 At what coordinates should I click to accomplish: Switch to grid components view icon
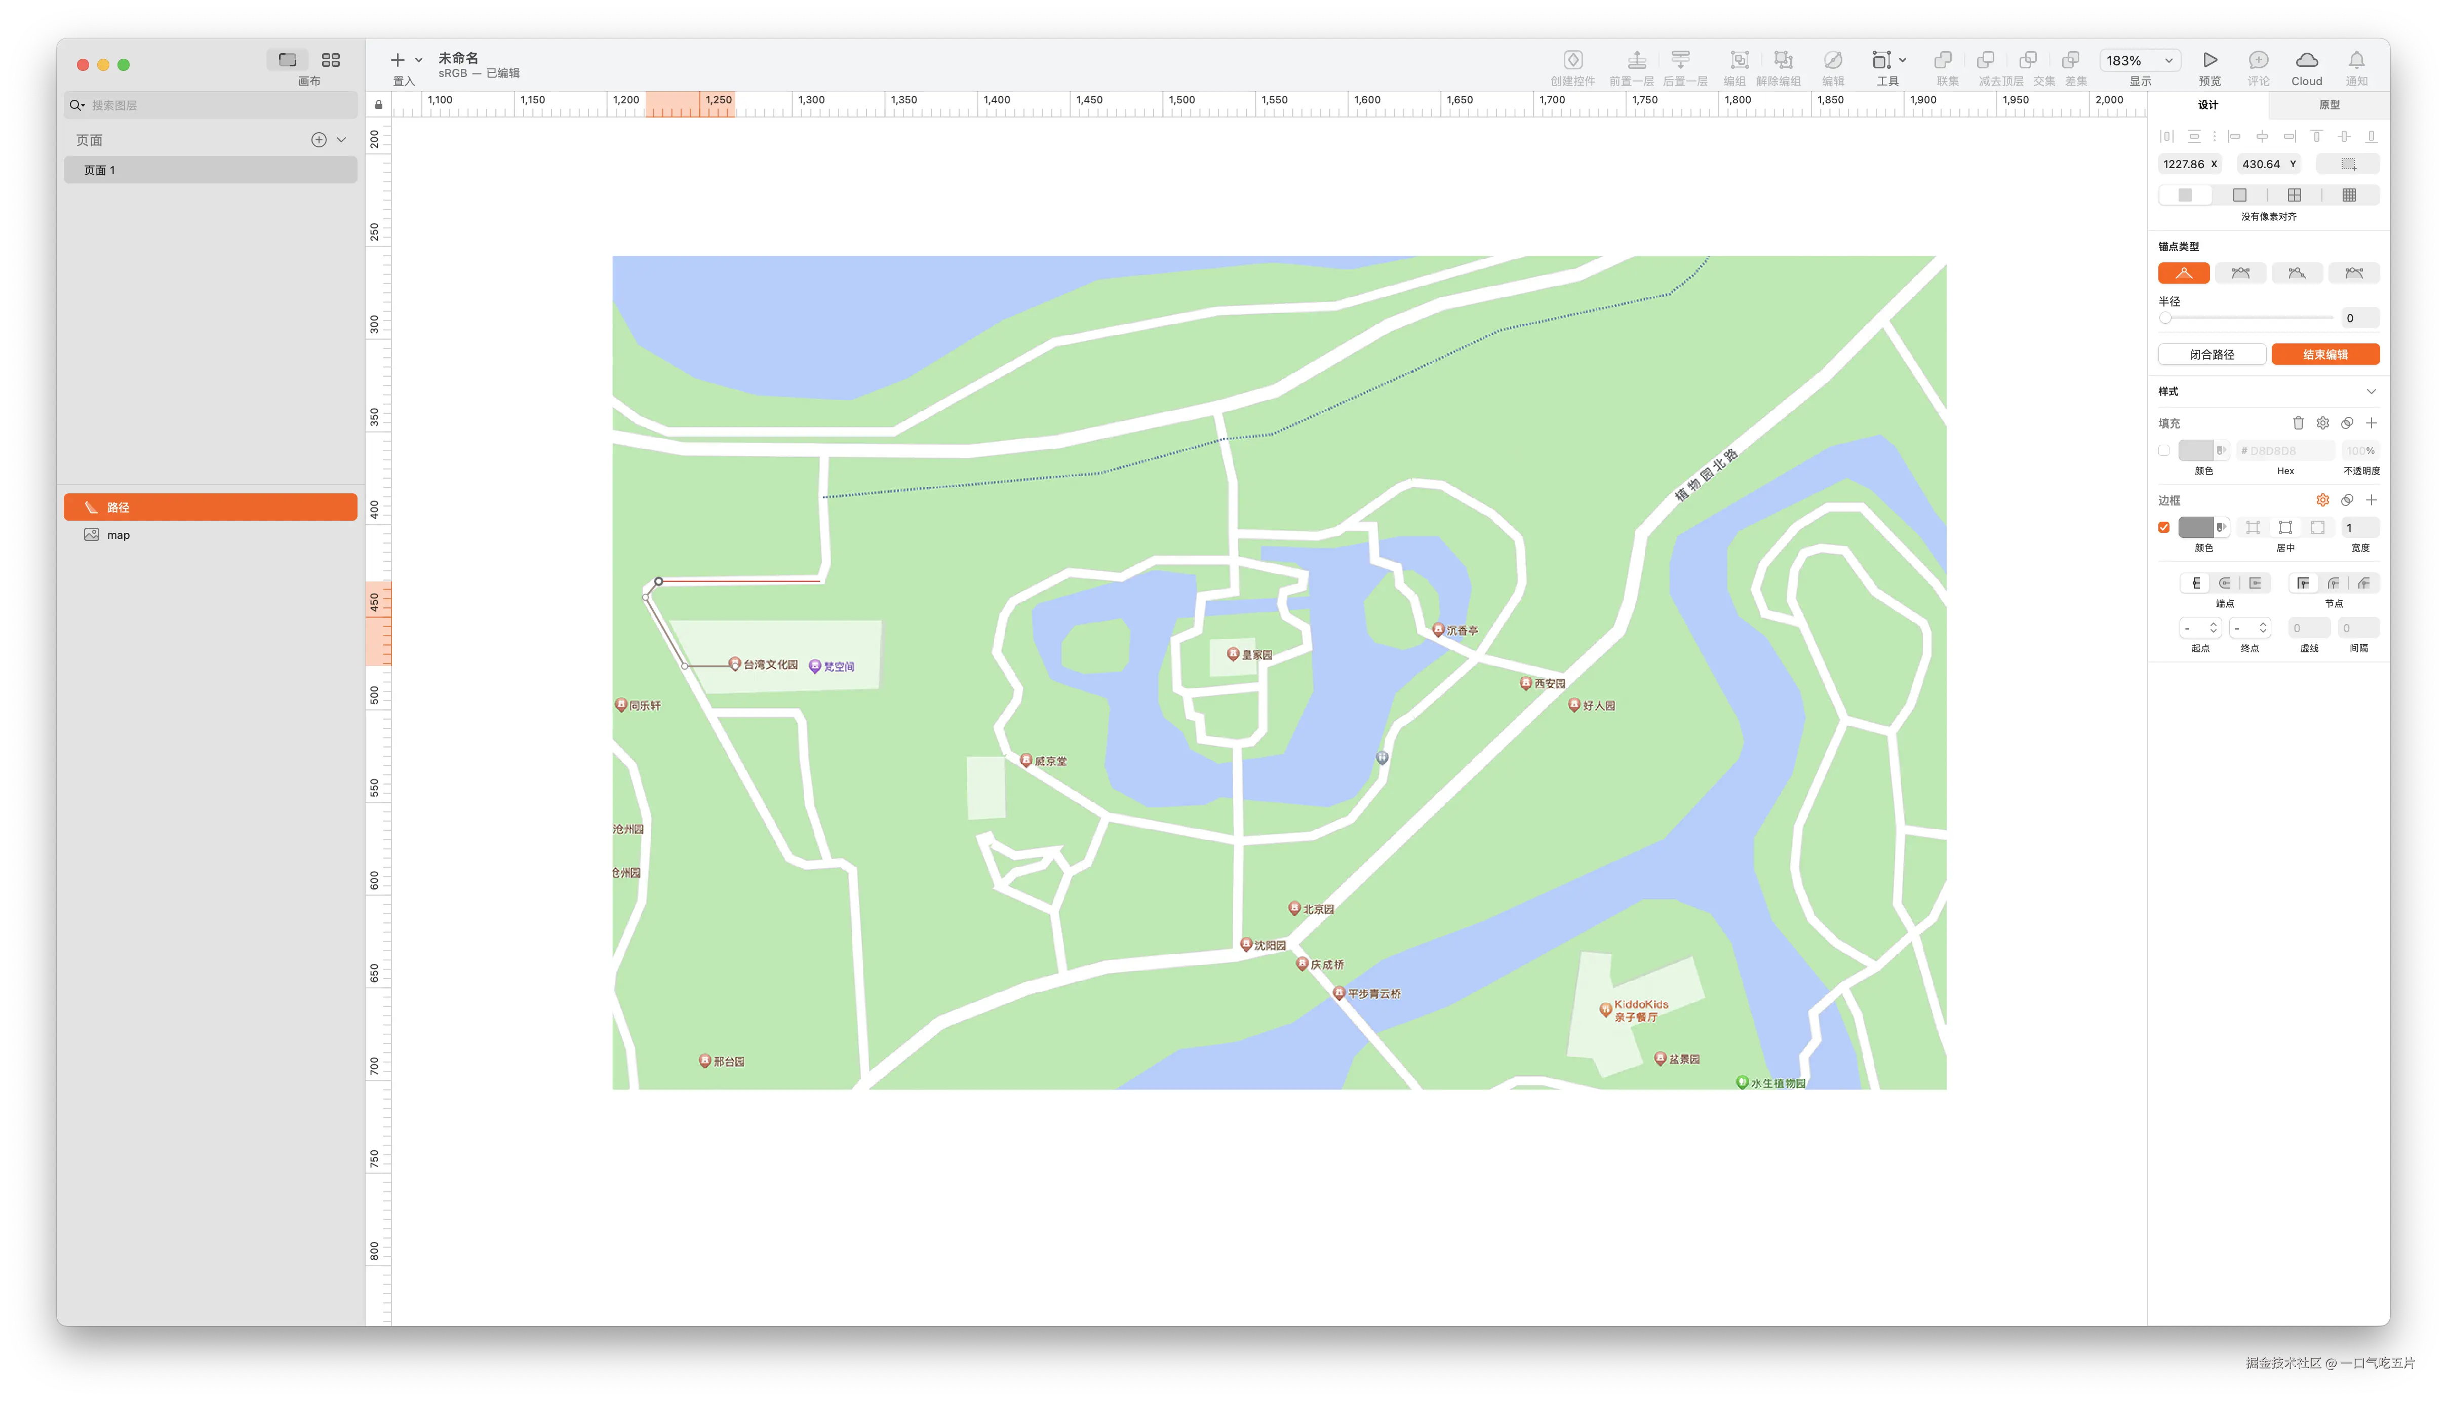pyautogui.click(x=330, y=61)
